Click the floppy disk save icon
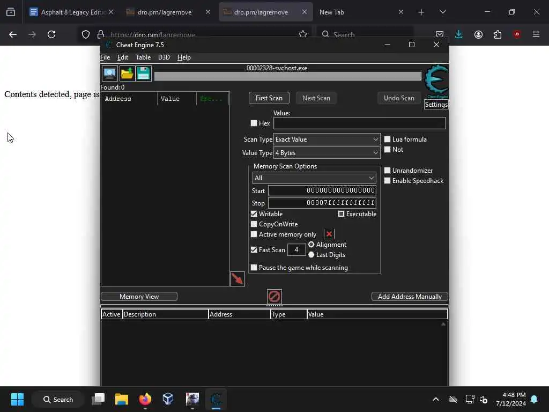The width and height of the screenshot is (549, 412). [x=144, y=73]
